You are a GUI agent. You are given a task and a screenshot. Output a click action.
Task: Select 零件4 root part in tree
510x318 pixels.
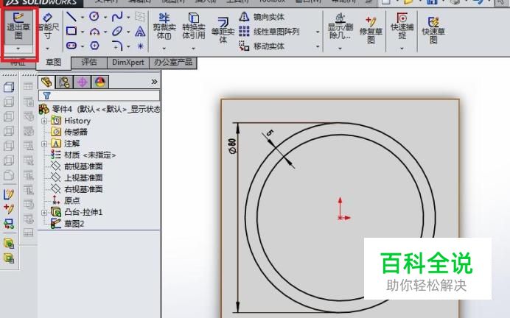coord(99,109)
